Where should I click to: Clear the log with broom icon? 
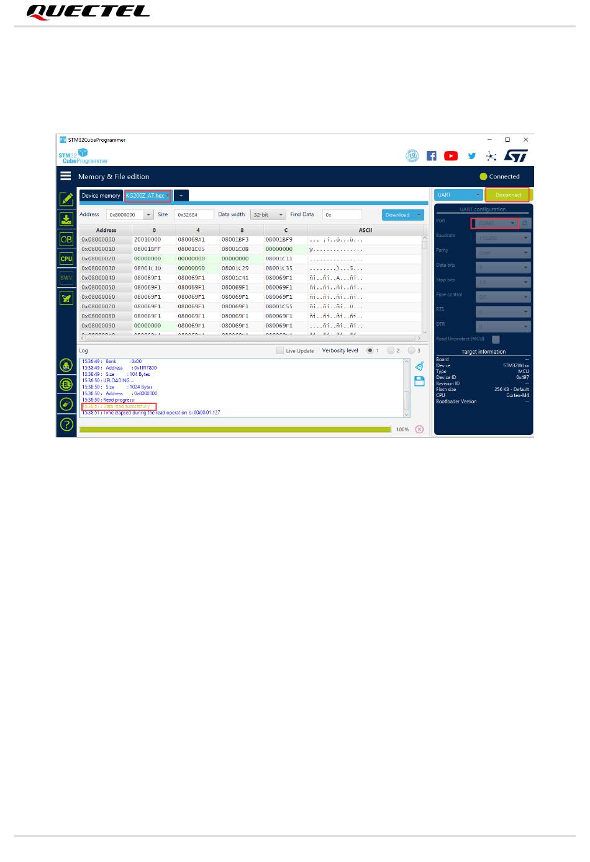[419, 366]
